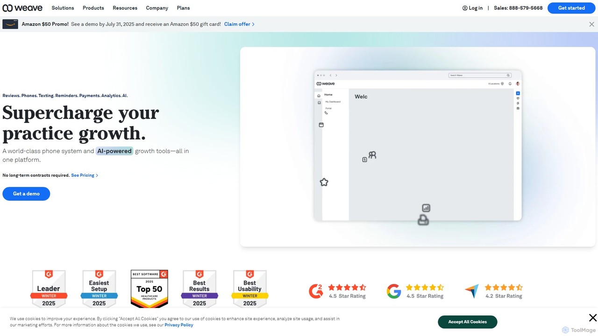Viewport: 598px width, 336px height.
Task: Click the See Pricing chevron arrow
Action: click(x=97, y=175)
